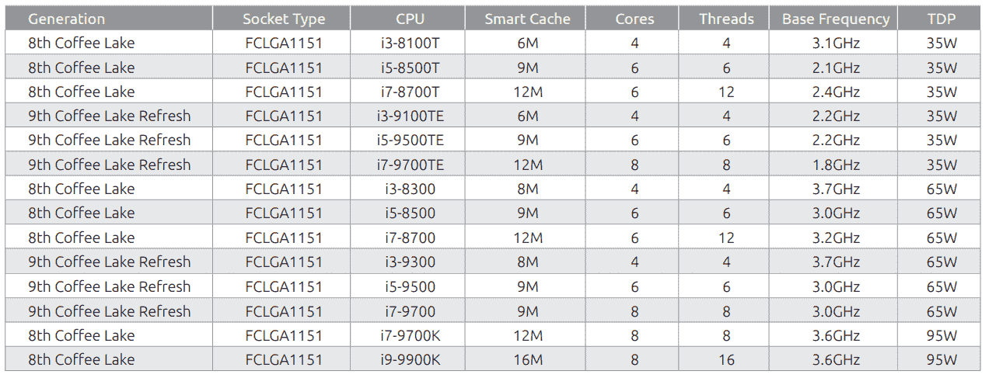Click the 16M Smart Cache cell
The width and height of the screenshot is (989, 378).
click(x=527, y=359)
